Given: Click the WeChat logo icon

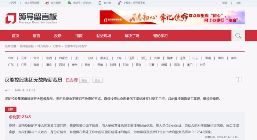Looking at the screenshot, I should (69, 3).
